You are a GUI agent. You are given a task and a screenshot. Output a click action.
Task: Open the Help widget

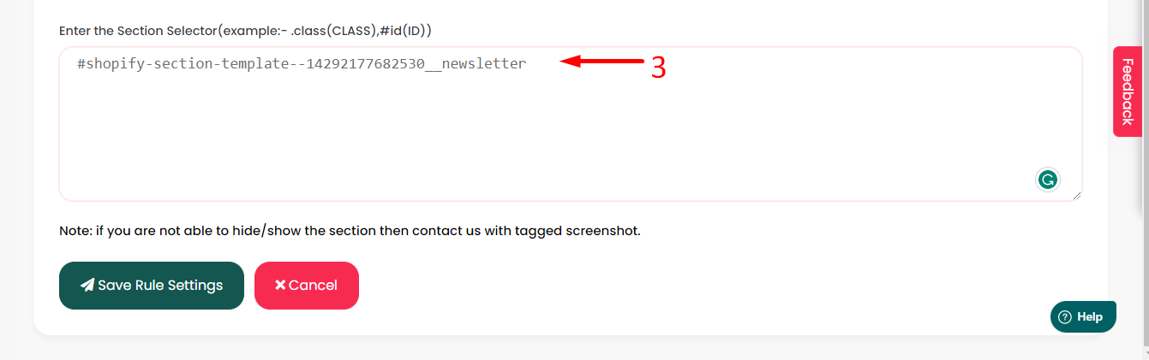[x=1083, y=316]
